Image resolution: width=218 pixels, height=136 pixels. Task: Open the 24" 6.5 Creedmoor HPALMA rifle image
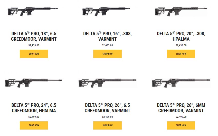(x=34, y=82)
